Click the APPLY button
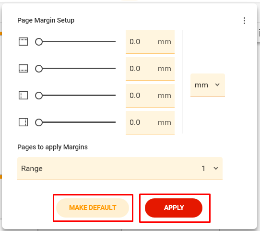Screen dimensions: 260x231 click(174, 208)
